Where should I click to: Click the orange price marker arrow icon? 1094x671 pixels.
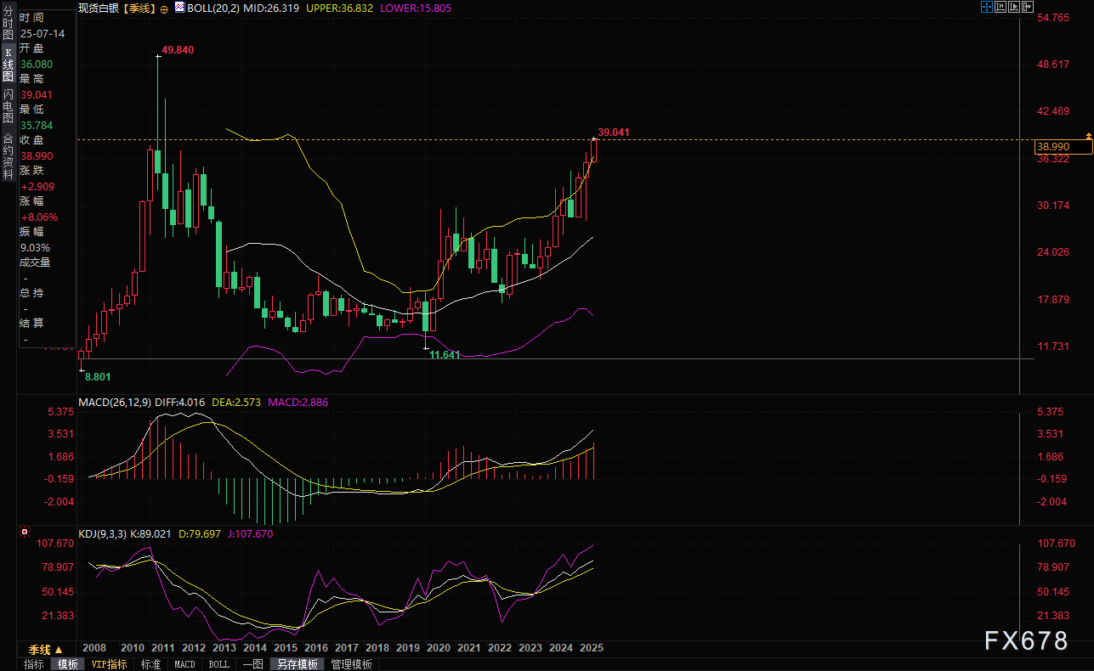(x=1088, y=136)
